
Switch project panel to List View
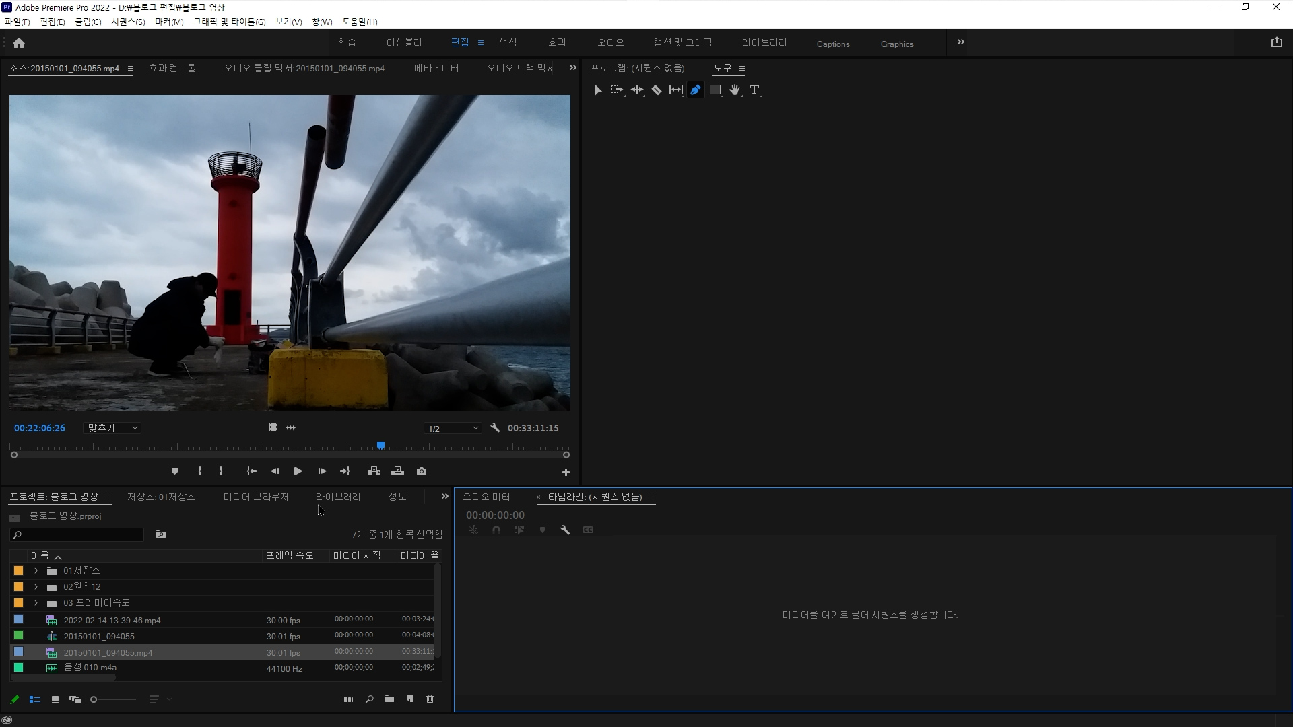point(35,699)
